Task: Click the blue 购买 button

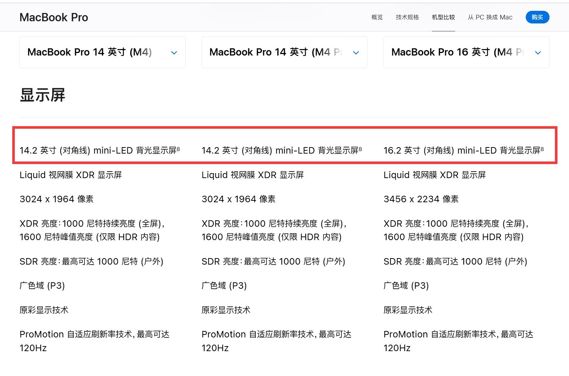Action: 537,17
